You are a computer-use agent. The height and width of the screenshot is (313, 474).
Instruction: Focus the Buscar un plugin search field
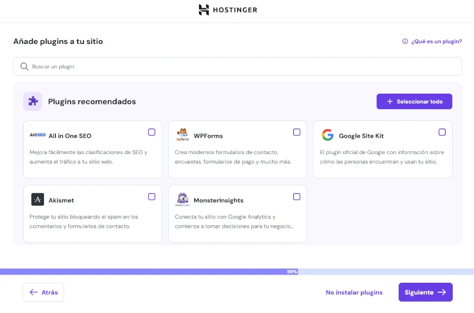(237, 66)
